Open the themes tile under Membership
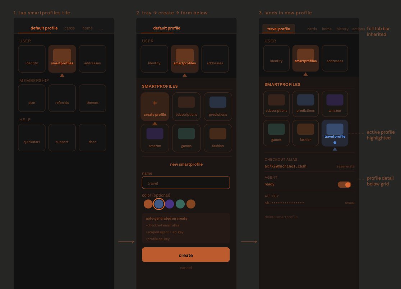 click(x=92, y=98)
